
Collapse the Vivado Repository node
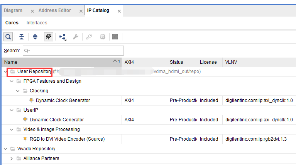click(x=5, y=149)
